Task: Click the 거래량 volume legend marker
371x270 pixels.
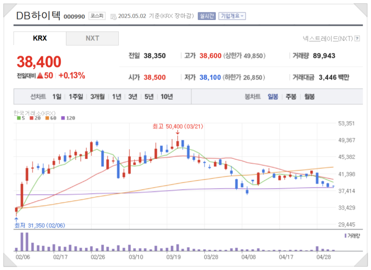Action: coord(346,235)
